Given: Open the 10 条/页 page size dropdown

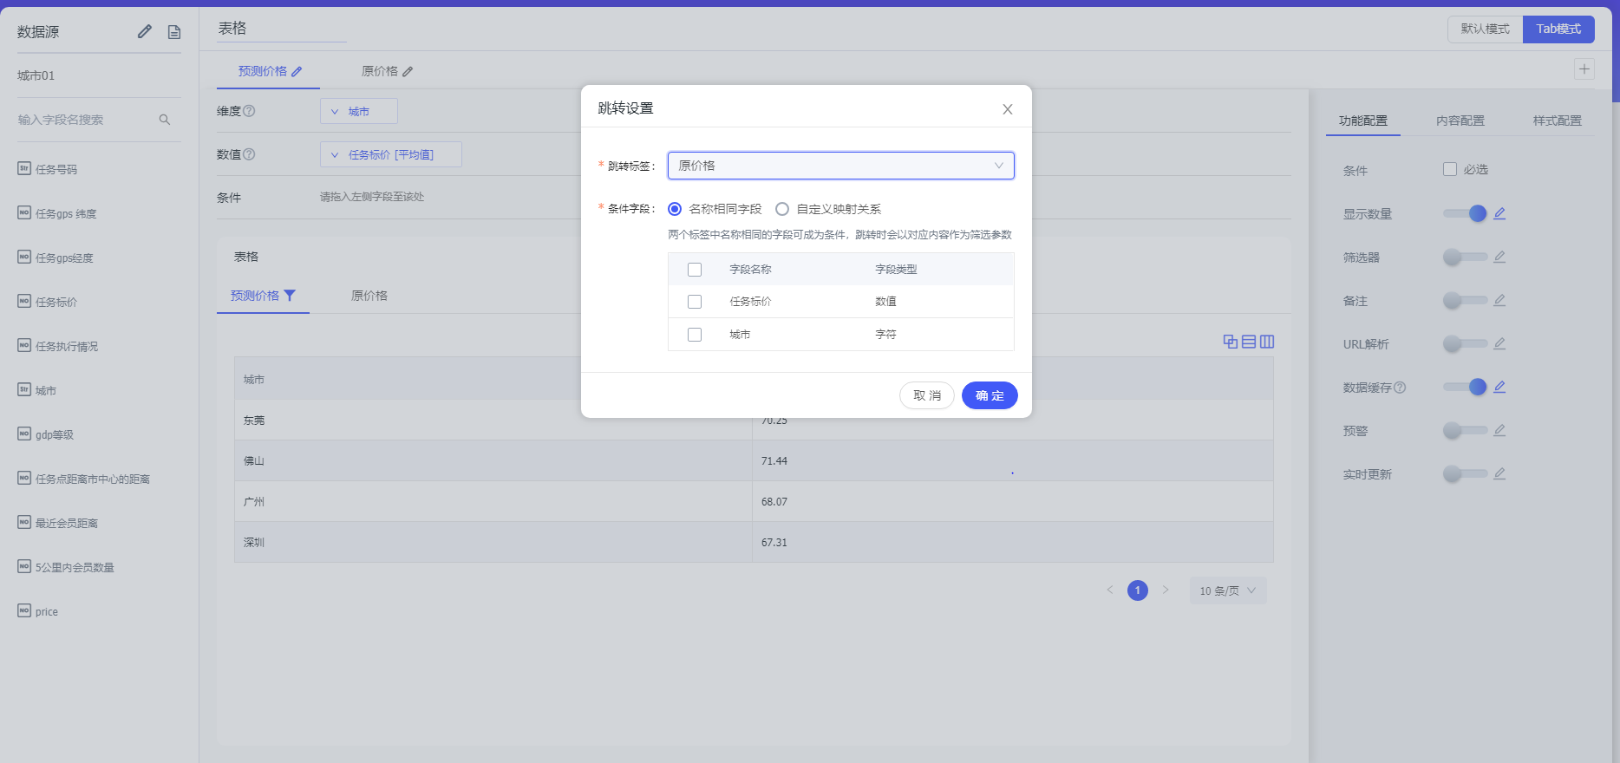Looking at the screenshot, I should click(1227, 590).
